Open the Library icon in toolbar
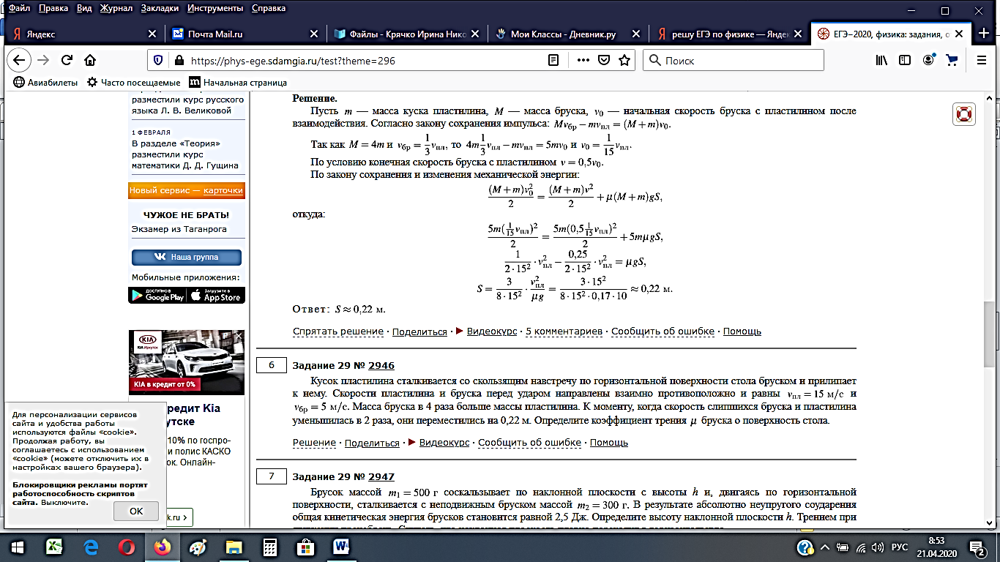The width and height of the screenshot is (1000, 562). 881,61
